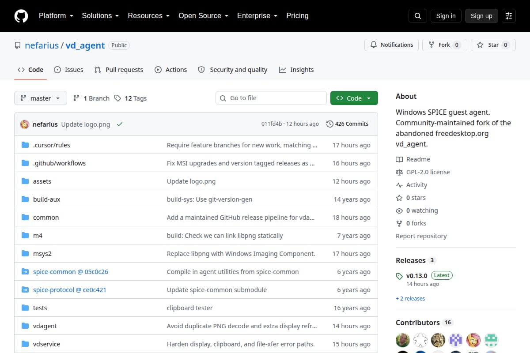This screenshot has height=353, width=530.
Task: Click the v0.13.0 release tag
Action: [417, 275]
